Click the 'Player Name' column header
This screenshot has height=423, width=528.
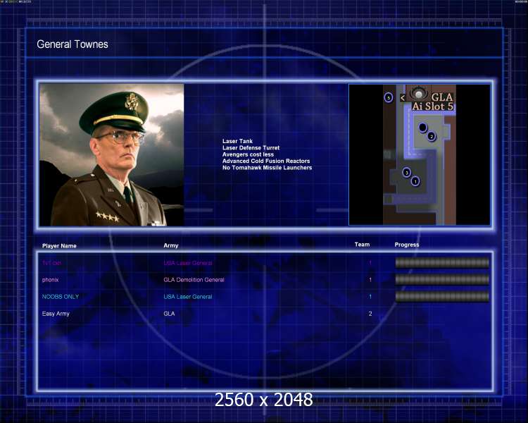(x=59, y=246)
